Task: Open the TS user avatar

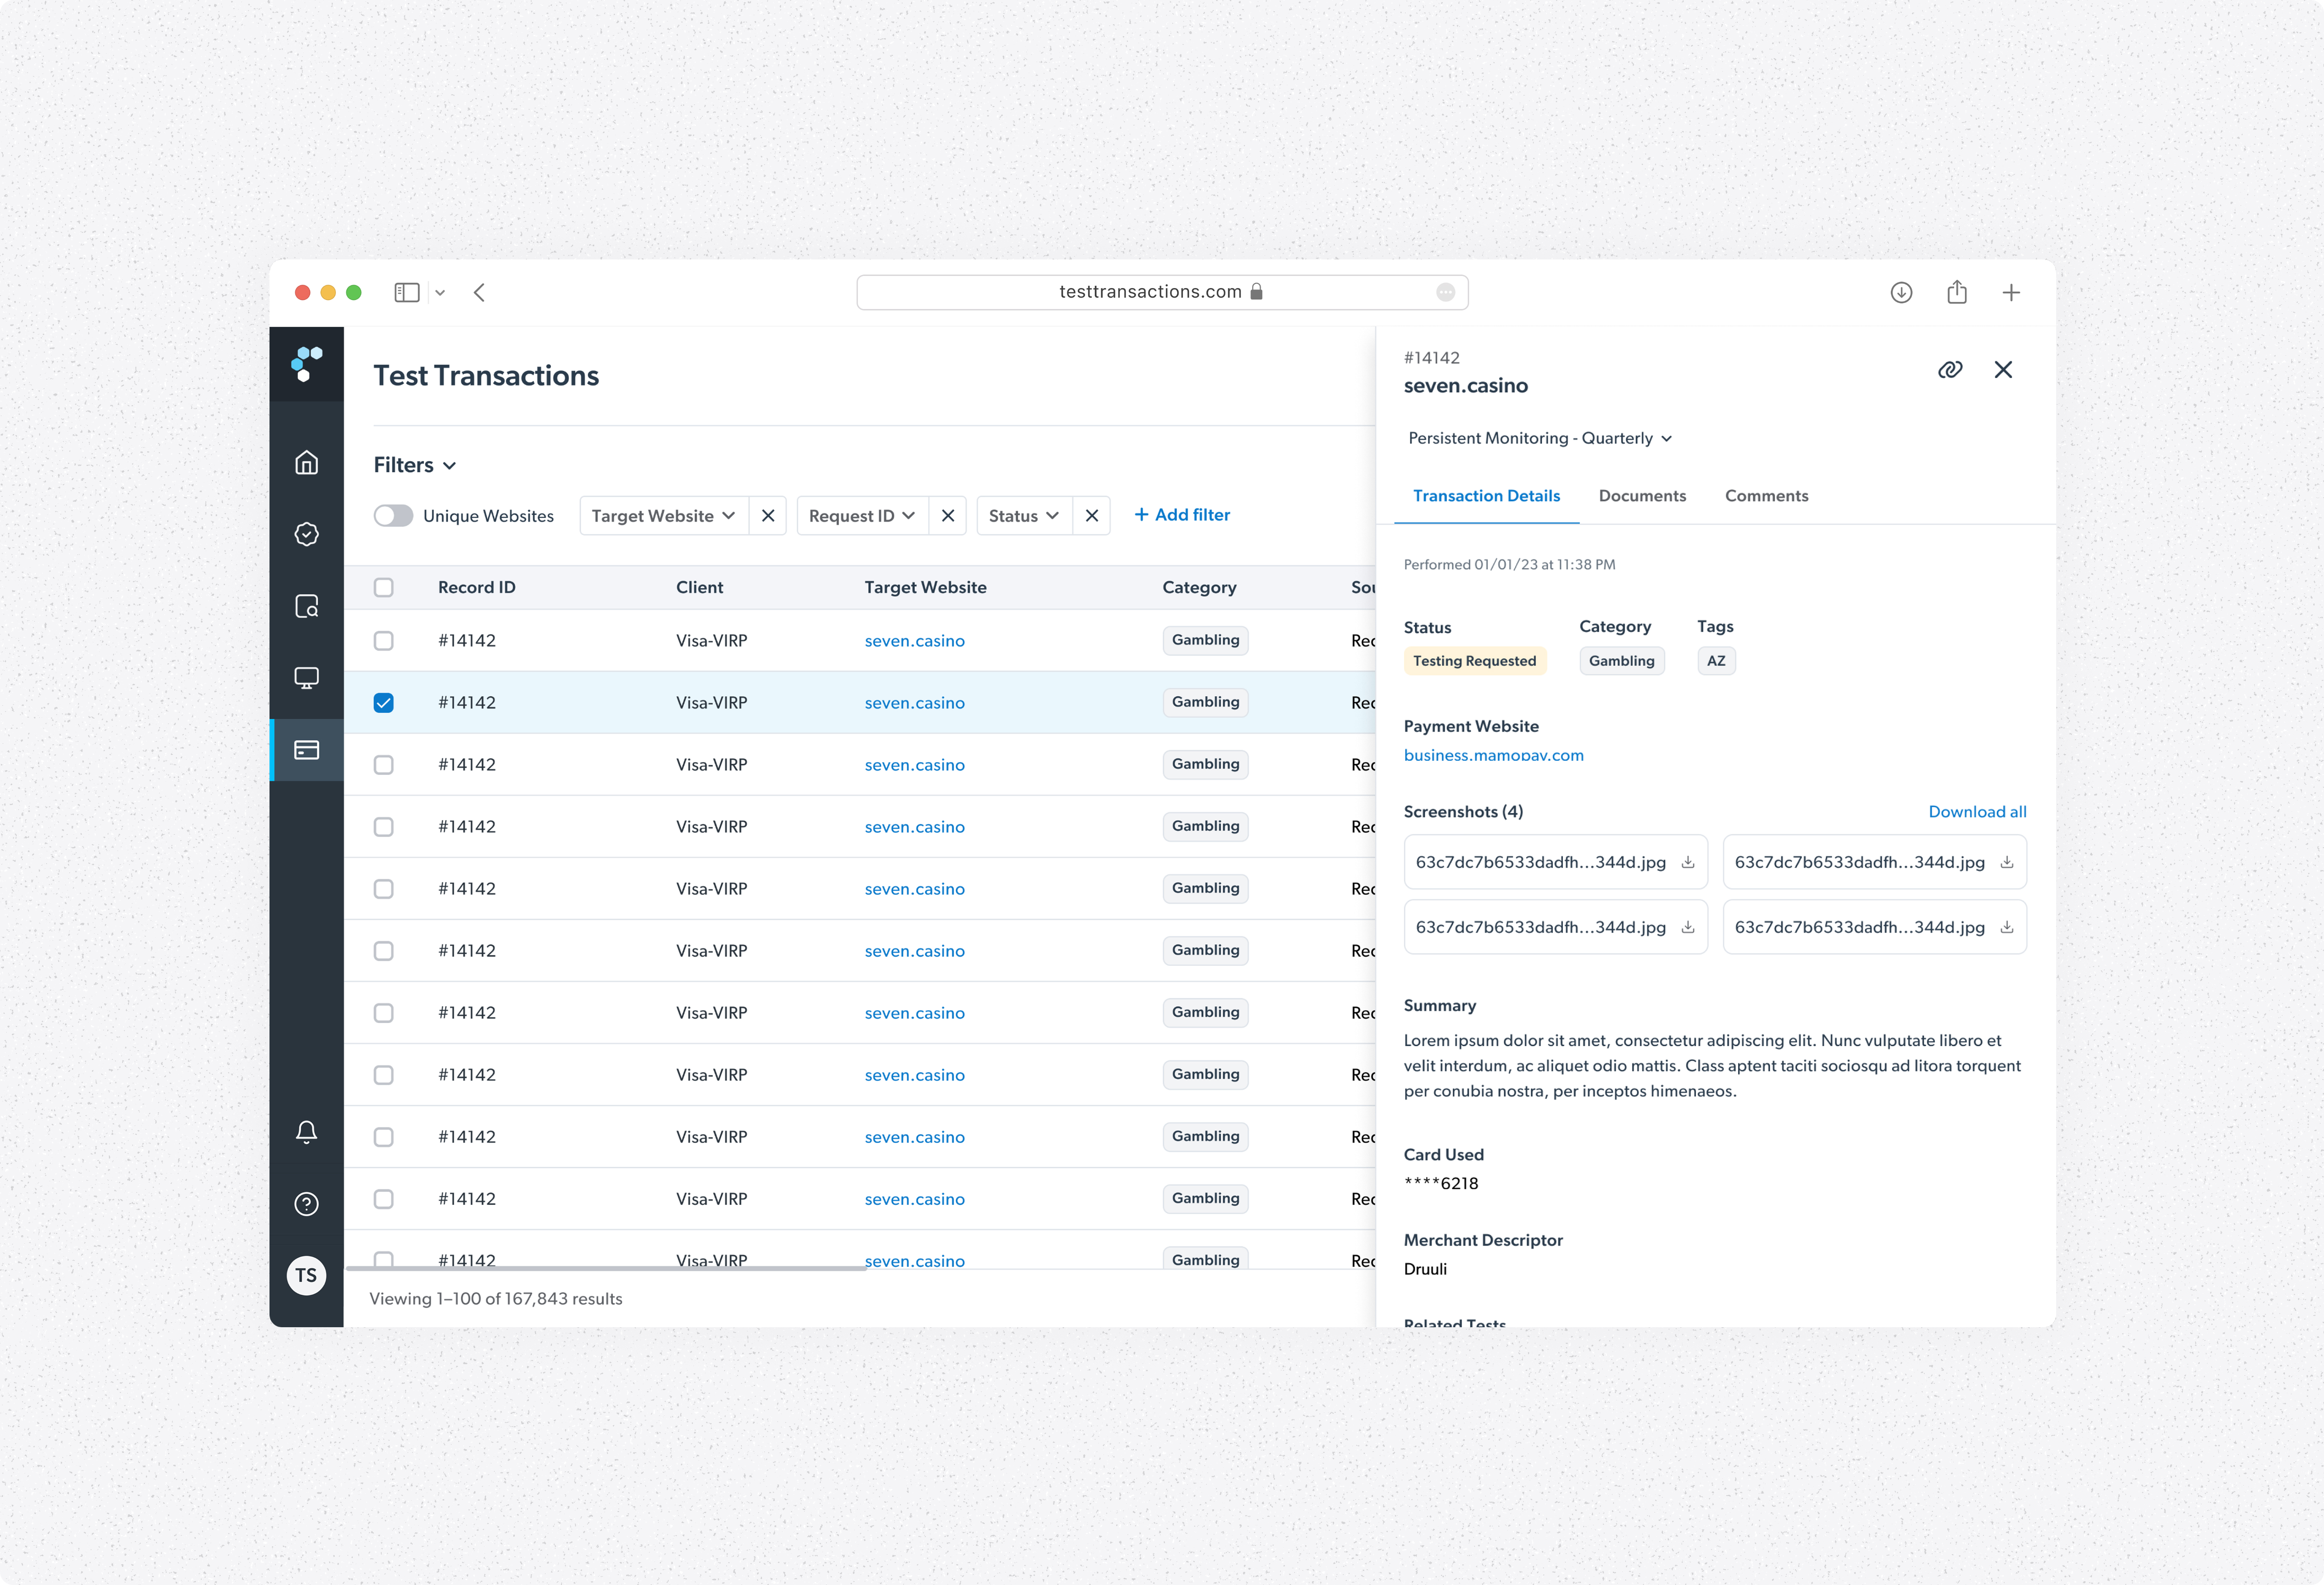Action: pyautogui.click(x=306, y=1275)
